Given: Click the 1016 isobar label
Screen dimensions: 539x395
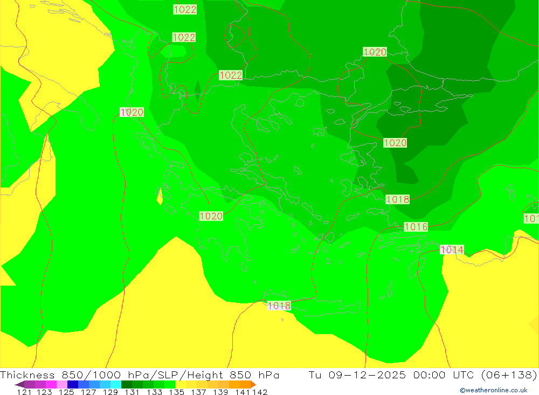Looking at the screenshot, I should click(x=416, y=226).
